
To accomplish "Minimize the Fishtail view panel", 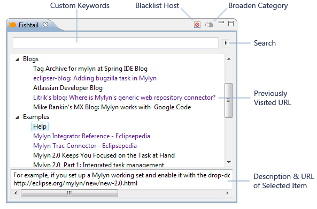I will point(221,22).
